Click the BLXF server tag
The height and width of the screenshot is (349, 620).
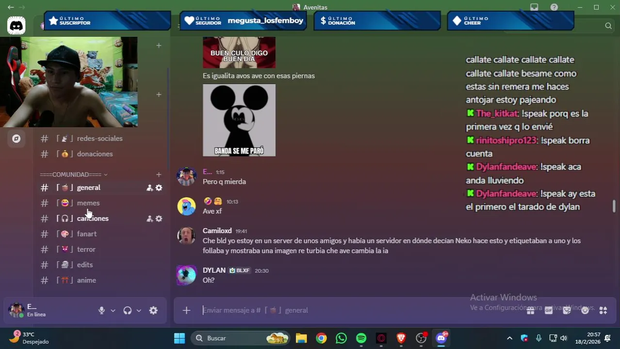coord(240,270)
